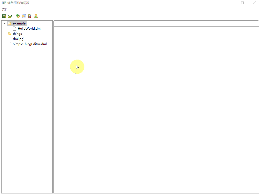Viewport: 260px width, 195px height.
Task: Maximize the 简单事物编辑器 window
Action: pos(242,3)
